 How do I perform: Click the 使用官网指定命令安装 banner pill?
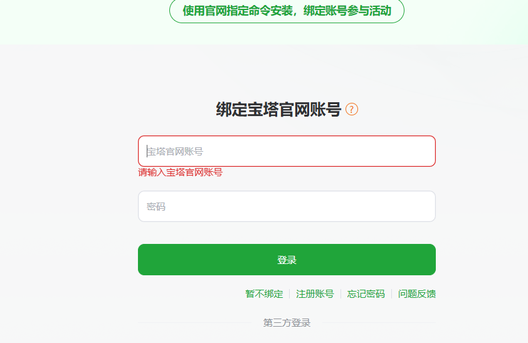pyautogui.click(x=287, y=11)
